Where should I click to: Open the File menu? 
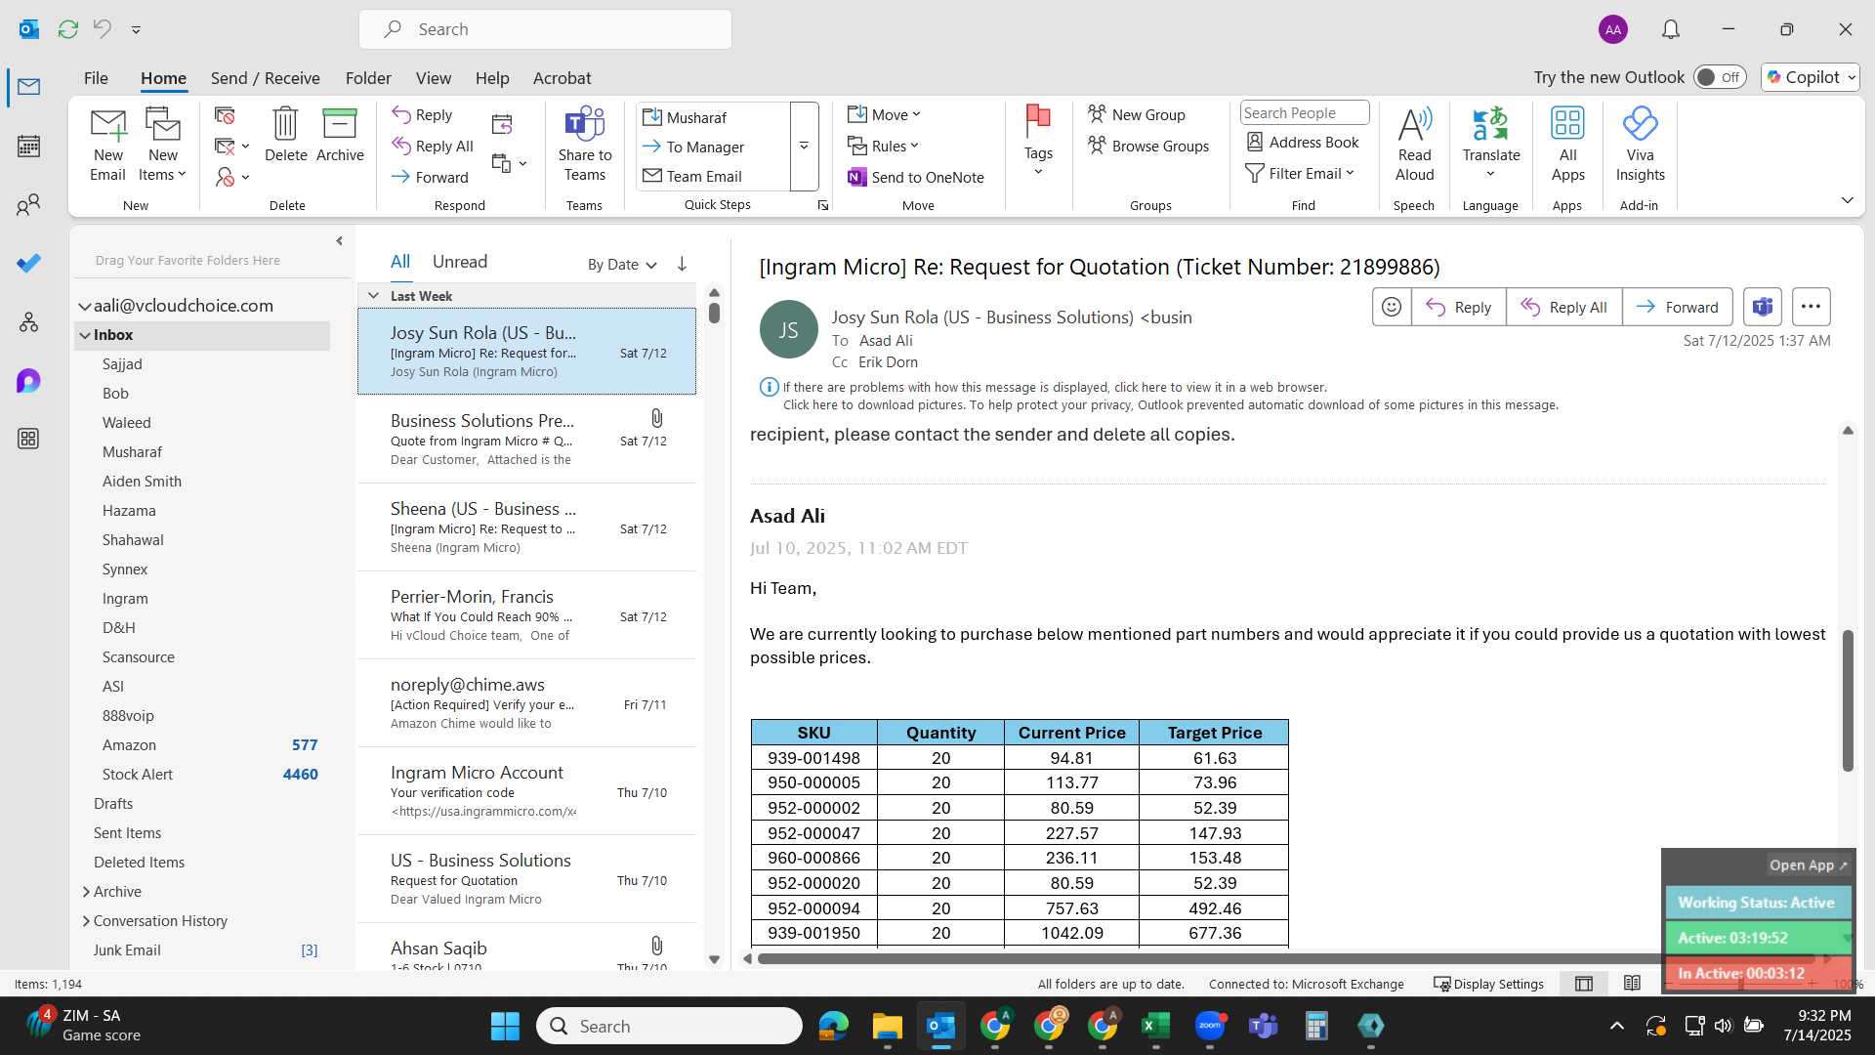click(96, 78)
